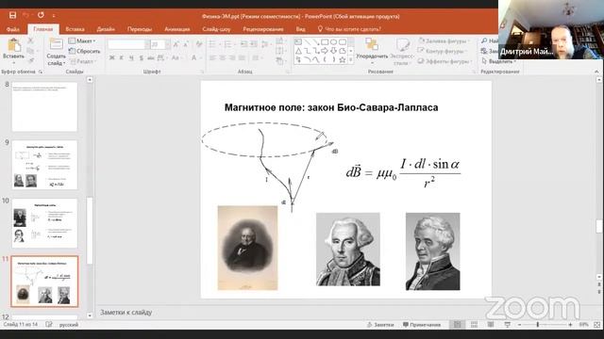This screenshot has height=339, width=604.
Task: Toggle text shadow S formatting
Action: click(141, 58)
